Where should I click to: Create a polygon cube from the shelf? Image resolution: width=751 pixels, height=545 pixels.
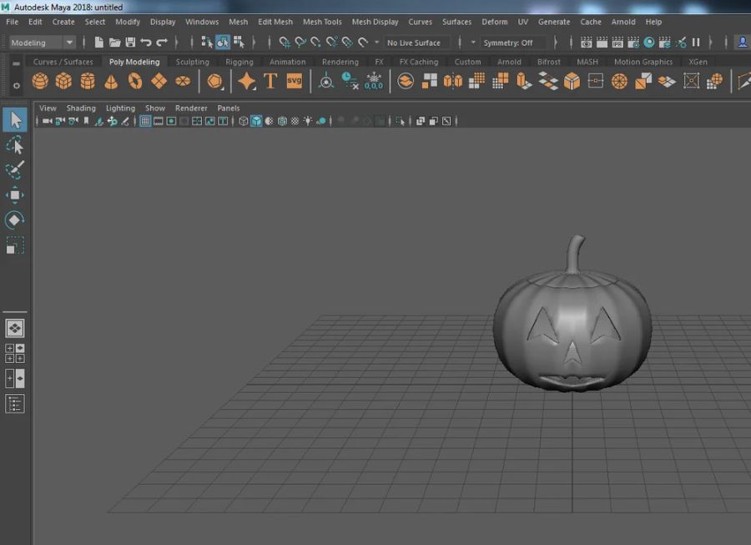[63, 81]
